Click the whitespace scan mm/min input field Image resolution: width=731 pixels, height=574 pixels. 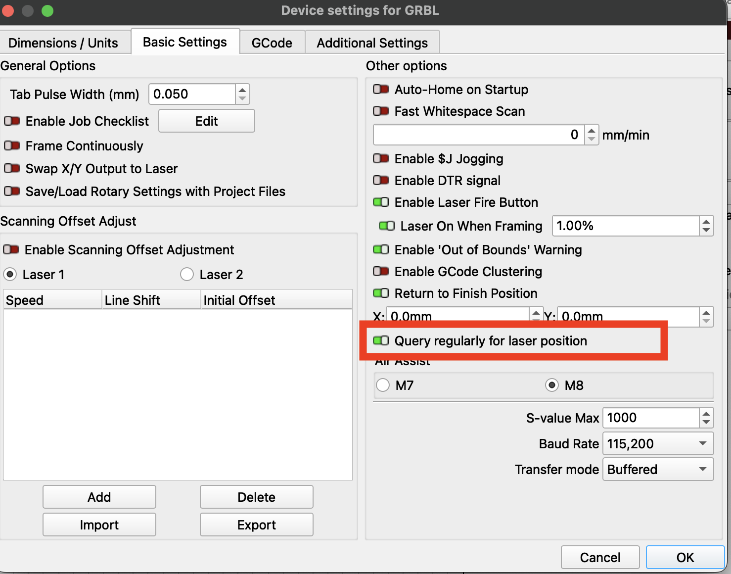[x=479, y=135]
